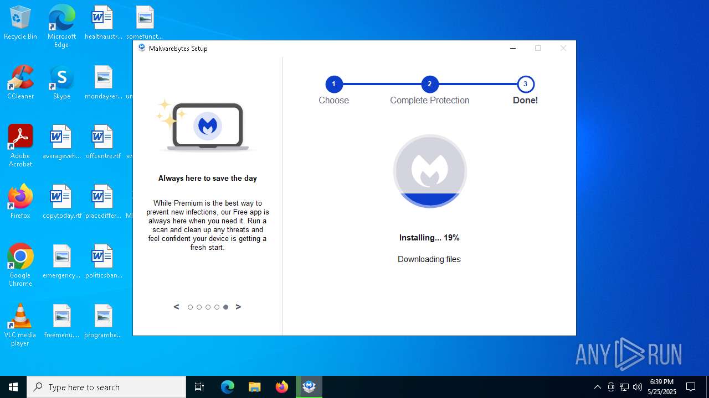Select the healthaustr... Word document icon

pos(103,23)
